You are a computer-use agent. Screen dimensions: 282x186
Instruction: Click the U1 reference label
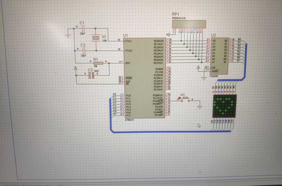(x=125, y=36)
